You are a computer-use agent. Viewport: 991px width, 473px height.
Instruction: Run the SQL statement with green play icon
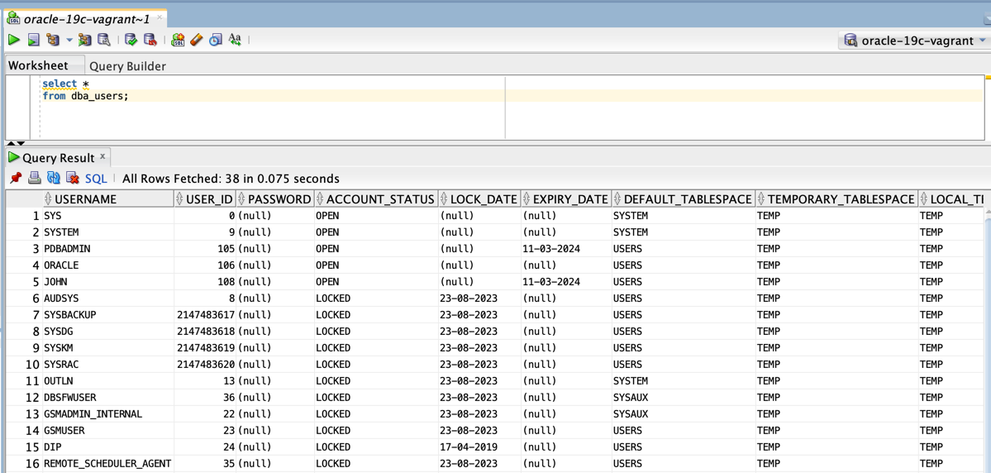click(14, 40)
